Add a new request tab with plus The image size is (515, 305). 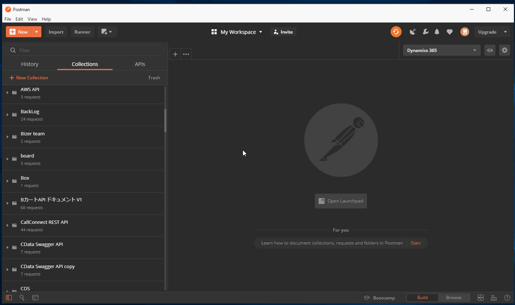point(175,54)
